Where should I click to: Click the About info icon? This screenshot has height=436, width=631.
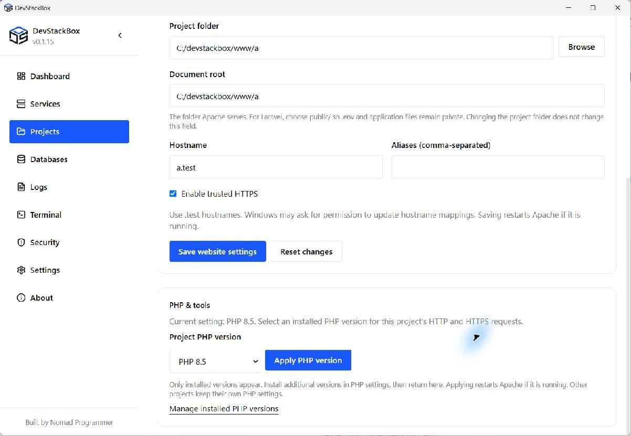(x=21, y=298)
